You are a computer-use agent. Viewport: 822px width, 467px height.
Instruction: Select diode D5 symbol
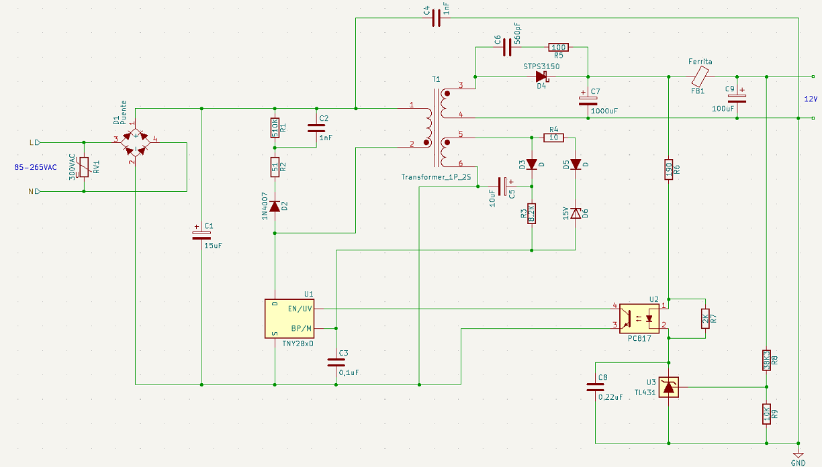pos(575,164)
